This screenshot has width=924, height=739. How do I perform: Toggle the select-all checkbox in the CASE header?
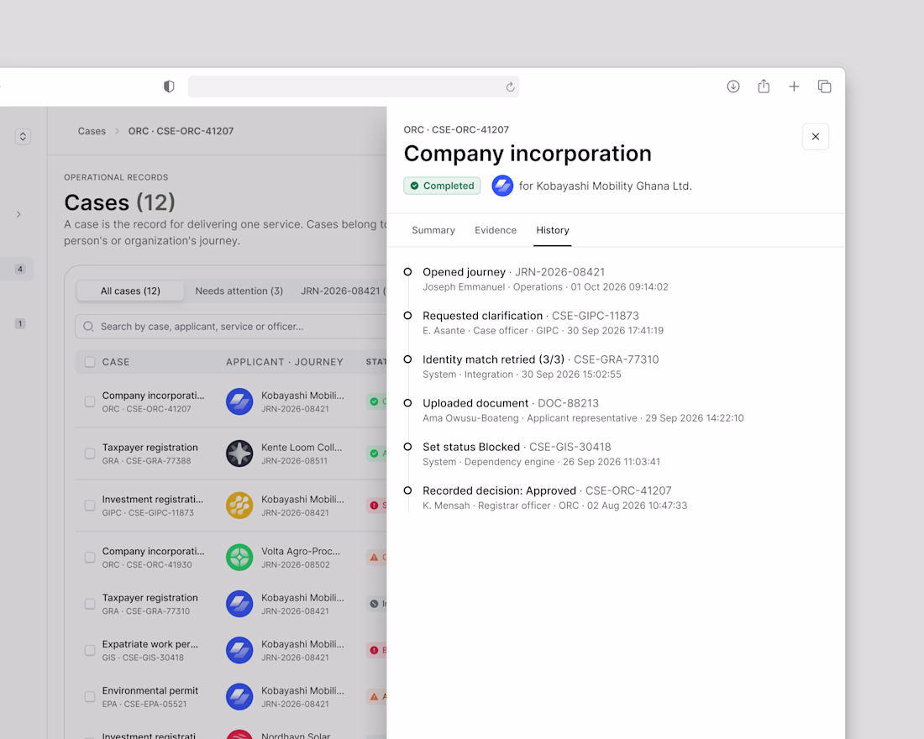[x=90, y=362]
